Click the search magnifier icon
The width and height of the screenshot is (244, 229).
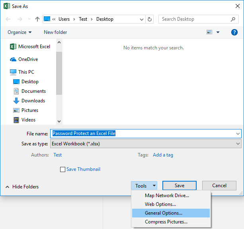[x=233, y=19]
